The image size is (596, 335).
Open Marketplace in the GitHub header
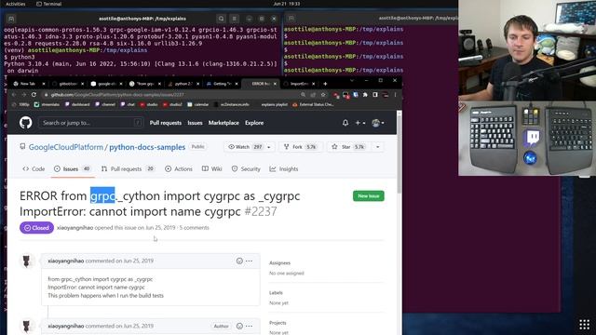[223, 123]
